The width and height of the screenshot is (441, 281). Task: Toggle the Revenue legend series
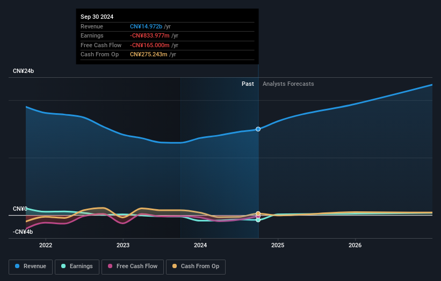tap(31, 267)
